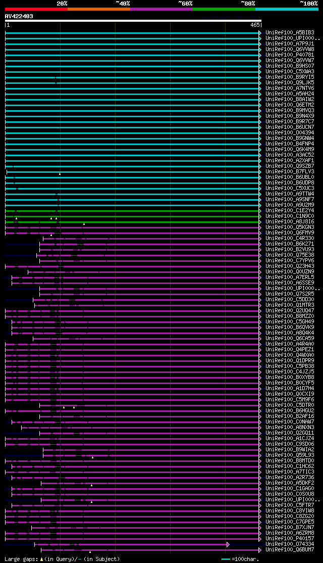The height and width of the screenshot is (563, 323).
Task: Open hit UniRef100_Q6ETM2
Action: pos(290,105)
